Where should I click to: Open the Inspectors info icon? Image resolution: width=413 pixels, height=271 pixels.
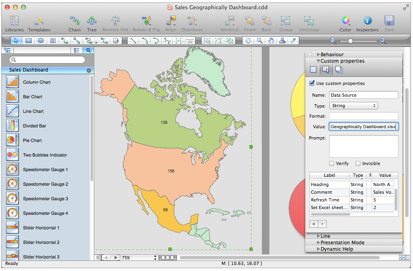[x=367, y=21]
